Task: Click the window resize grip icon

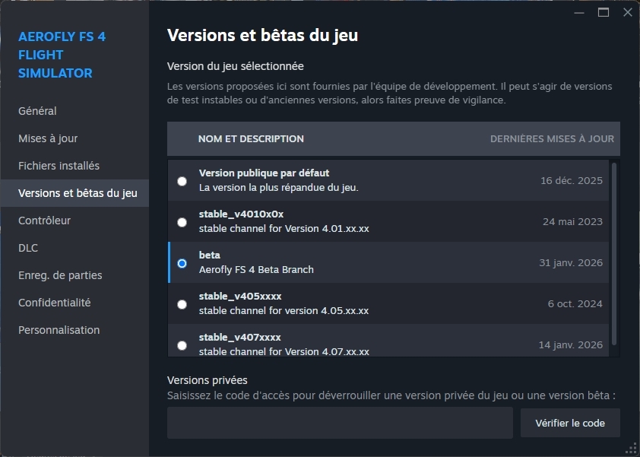Action: 631,449
